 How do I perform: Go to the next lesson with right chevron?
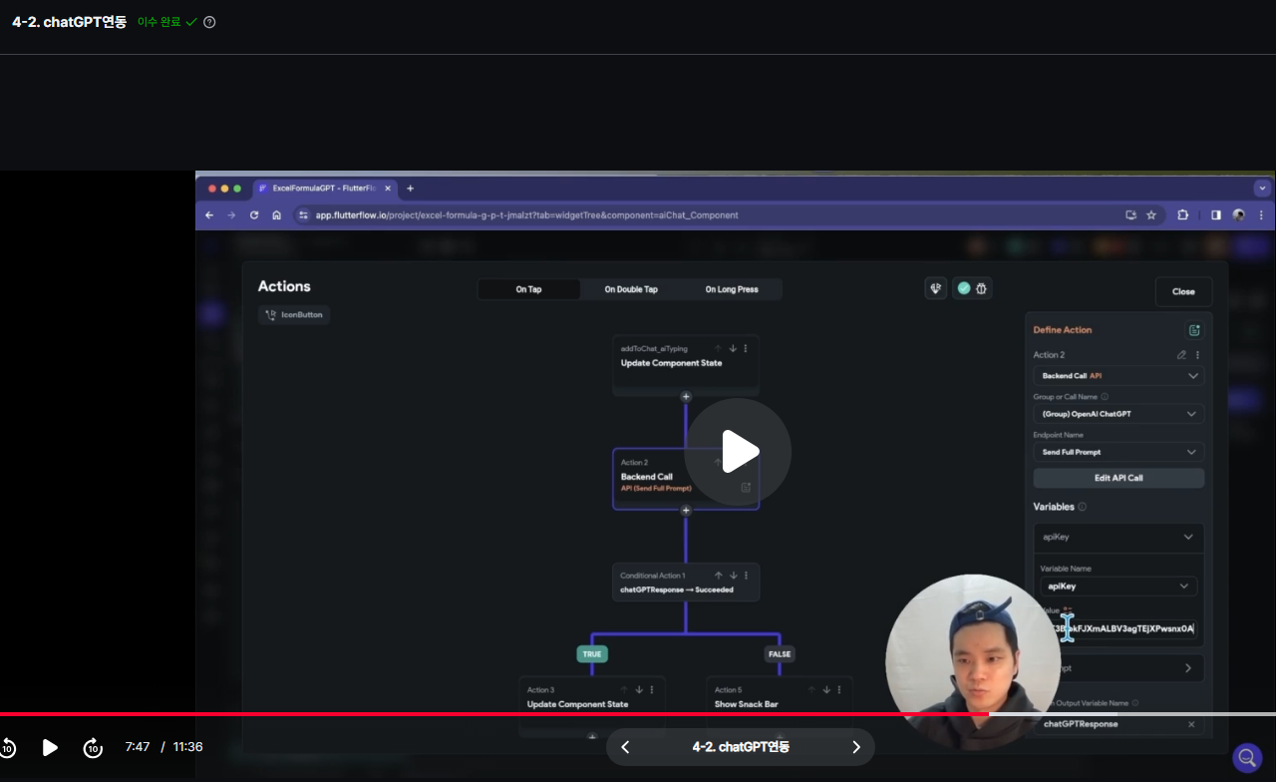point(856,747)
